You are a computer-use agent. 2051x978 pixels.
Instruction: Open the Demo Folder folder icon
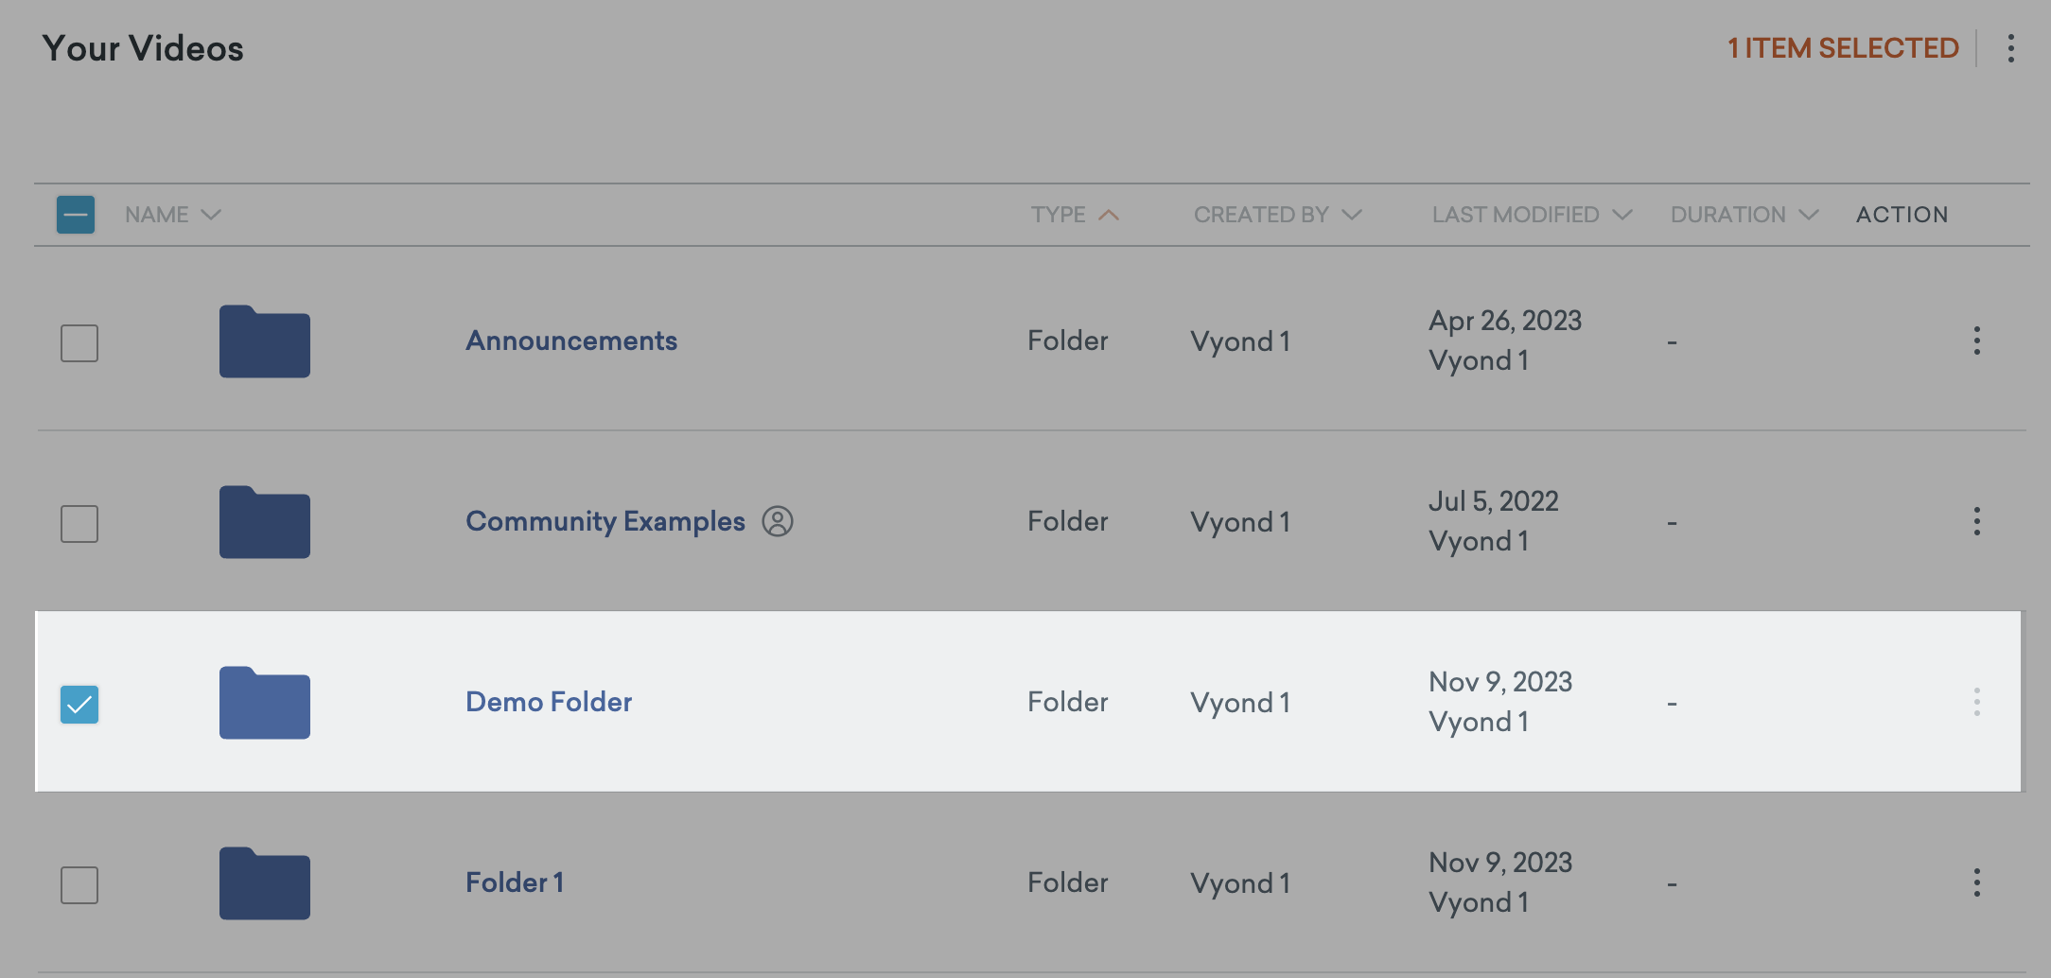[x=264, y=703]
